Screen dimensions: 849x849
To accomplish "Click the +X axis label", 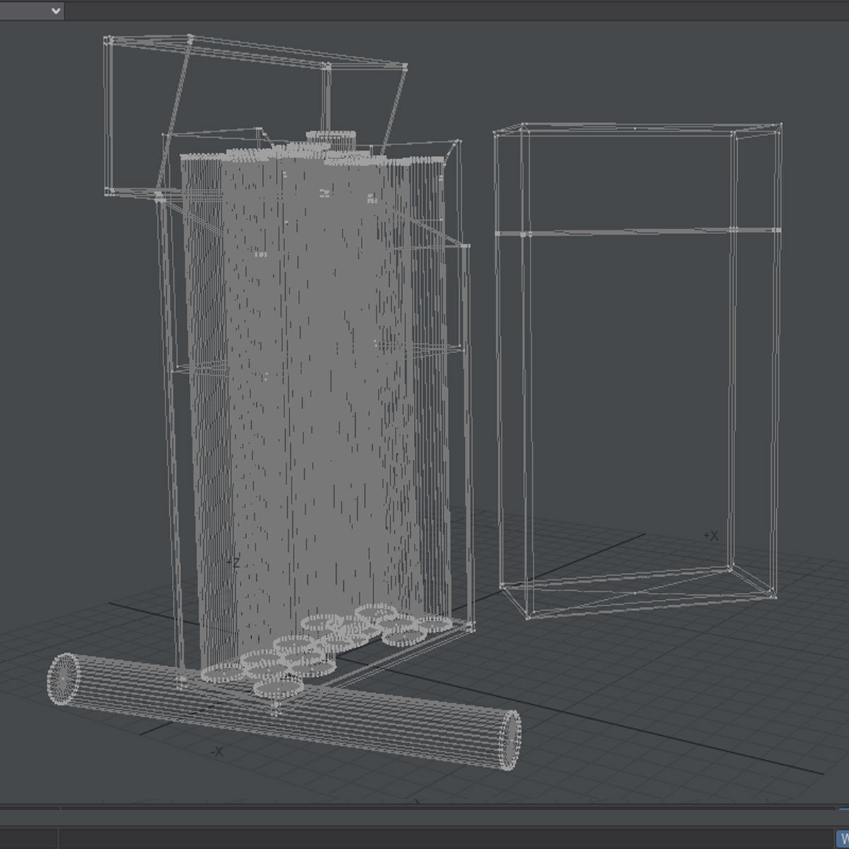I will (710, 536).
